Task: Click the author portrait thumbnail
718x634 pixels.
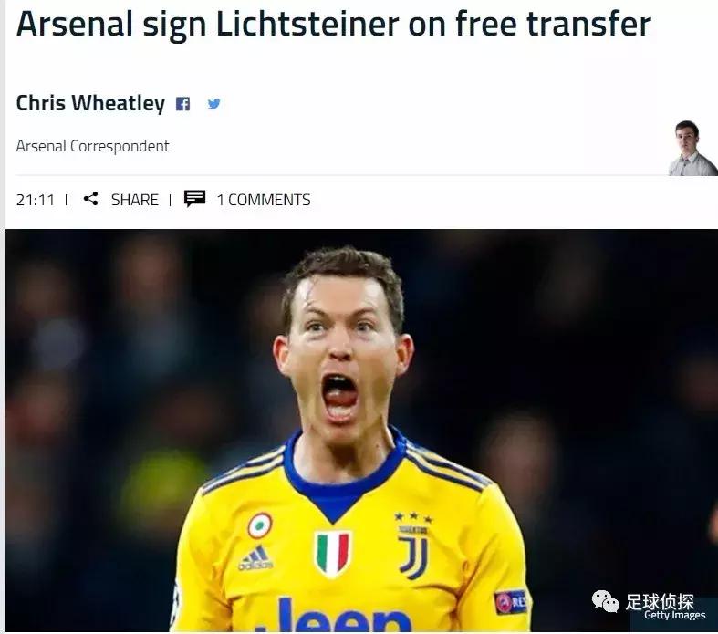Action: (x=692, y=148)
